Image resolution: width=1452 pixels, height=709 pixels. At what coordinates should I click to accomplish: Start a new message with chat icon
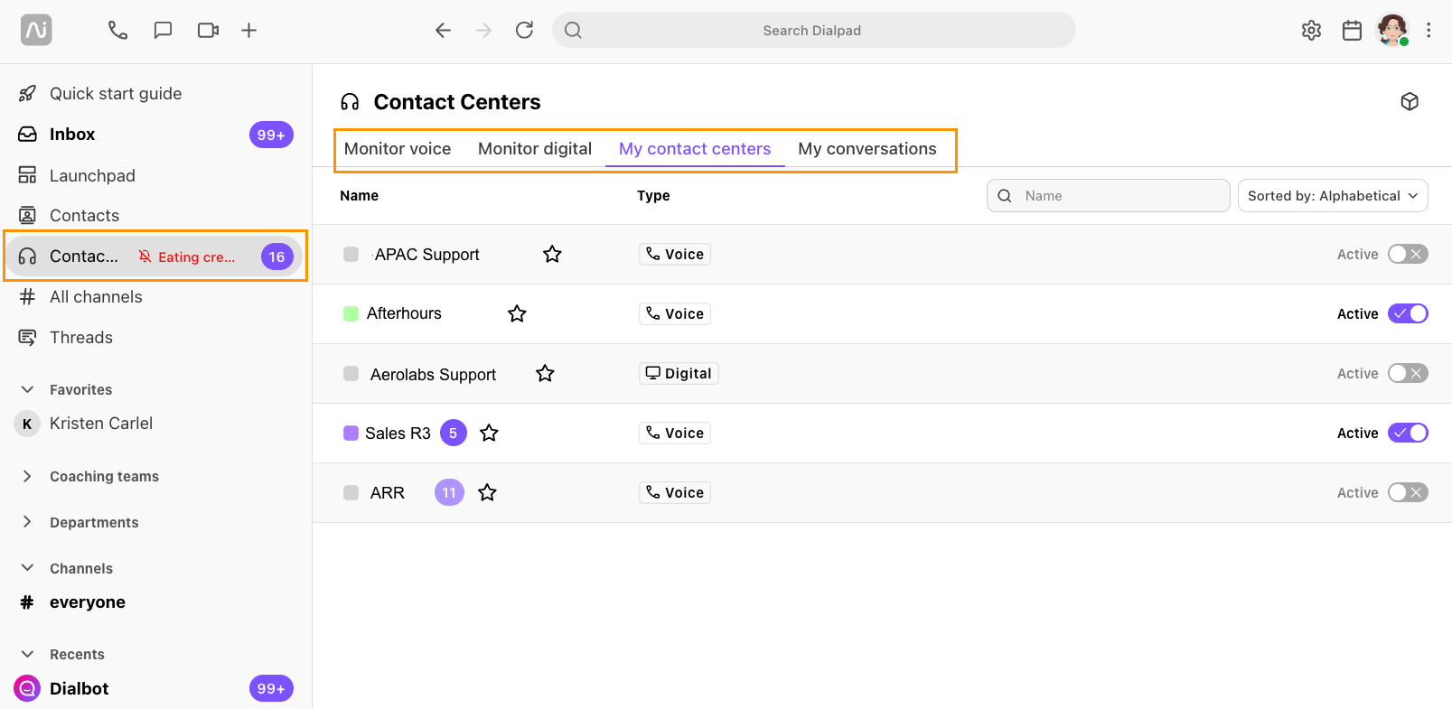pos(163,30)
